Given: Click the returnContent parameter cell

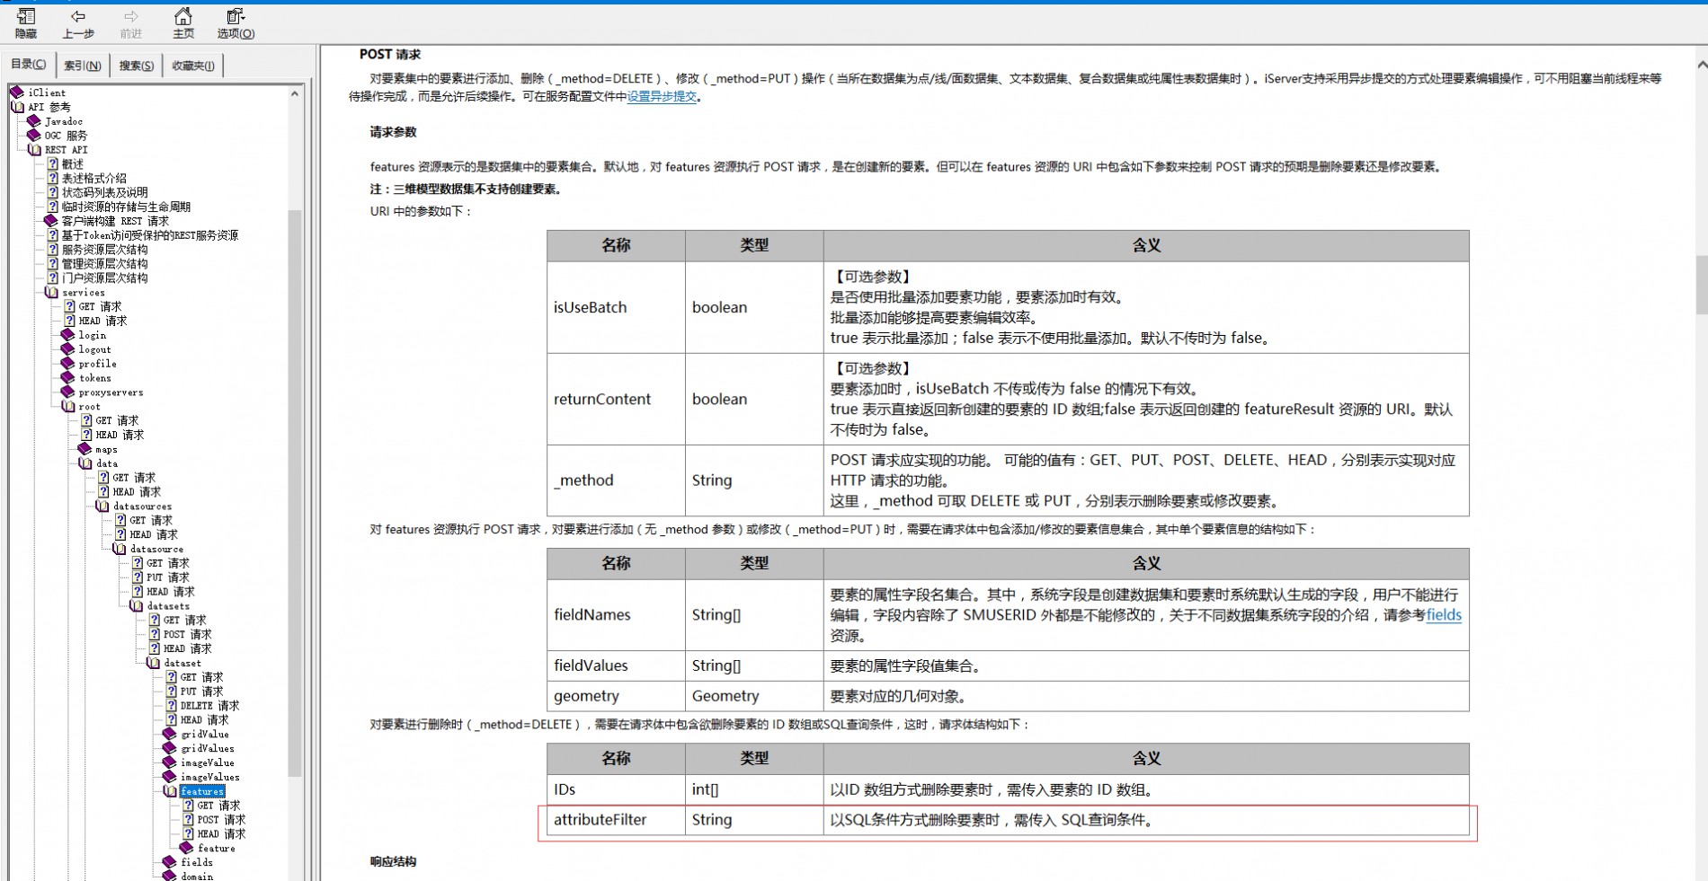Looking at the screenshot, I should tap(616, 399).
